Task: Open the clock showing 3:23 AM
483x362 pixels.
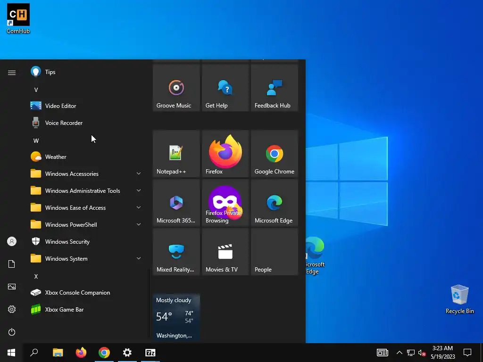Action: [x=442, y=353]
